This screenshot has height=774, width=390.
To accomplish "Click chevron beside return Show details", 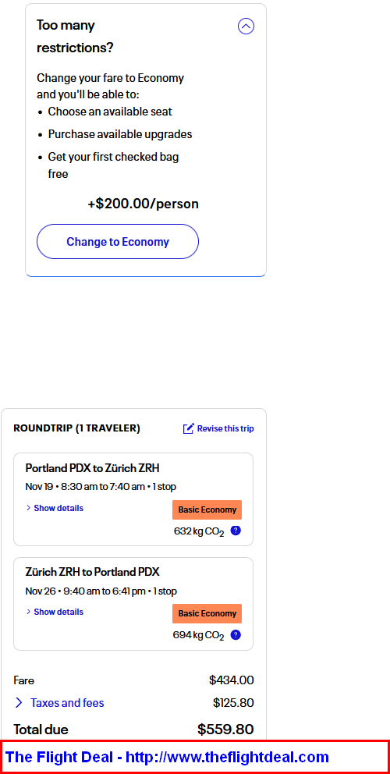I will (x=28, y=612).
